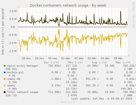Click the orange umami-db legend swatch
This screenshot has height=105, width=136.
[5, 79]
